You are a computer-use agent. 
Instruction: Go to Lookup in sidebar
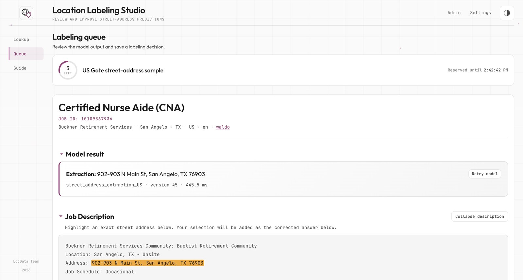(x=26, y=39)
